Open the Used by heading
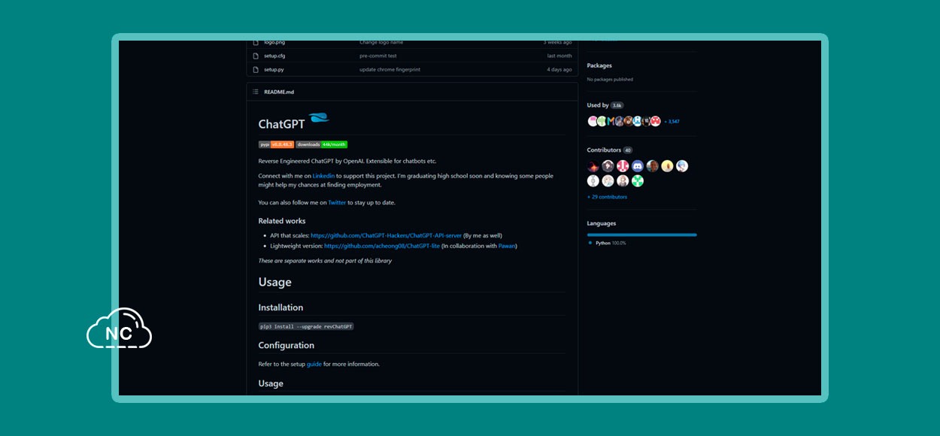The width and height of the screenshot is (940, 436). click(598, 105)
